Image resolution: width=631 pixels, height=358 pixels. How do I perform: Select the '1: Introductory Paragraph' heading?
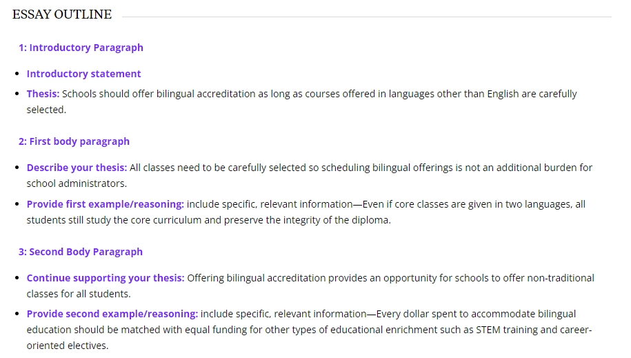(x=81, y=48)
